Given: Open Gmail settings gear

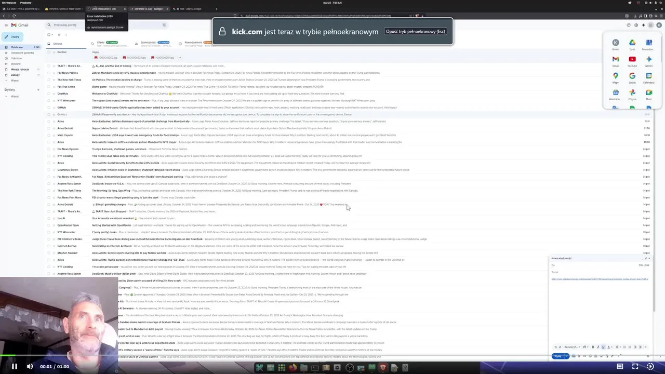Looking at the screenshot, I should click(636, 25).
